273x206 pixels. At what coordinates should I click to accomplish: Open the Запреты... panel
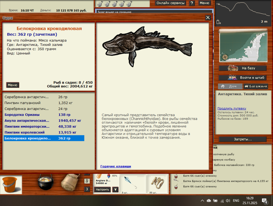point(243,139)
